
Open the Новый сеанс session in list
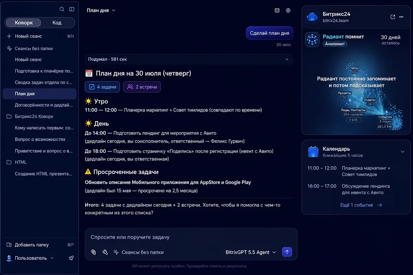pos(40,60)
